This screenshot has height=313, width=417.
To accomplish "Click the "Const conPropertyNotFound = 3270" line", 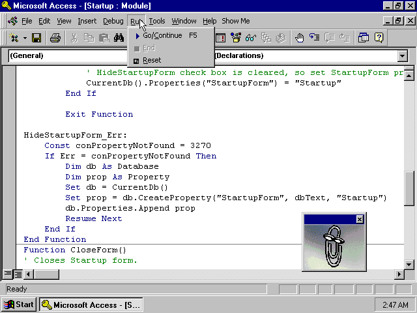I will 128,145.
